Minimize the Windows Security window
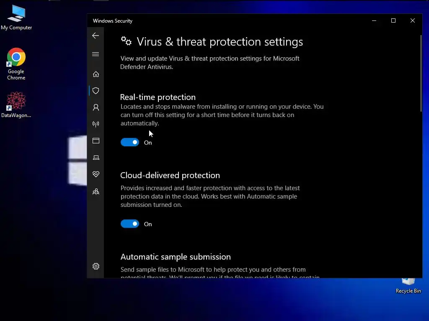 (374, 21)
